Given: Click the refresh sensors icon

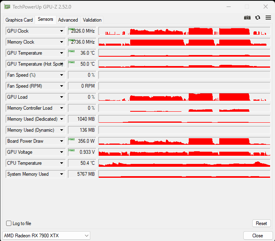Looking at the screenshot, I should point(258,18).
